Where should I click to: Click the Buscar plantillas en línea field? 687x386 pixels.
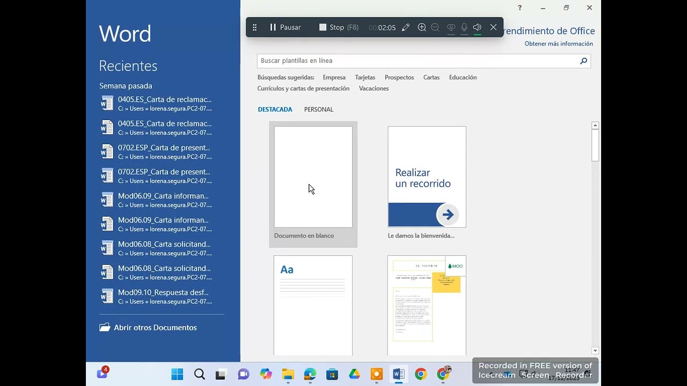424,61
